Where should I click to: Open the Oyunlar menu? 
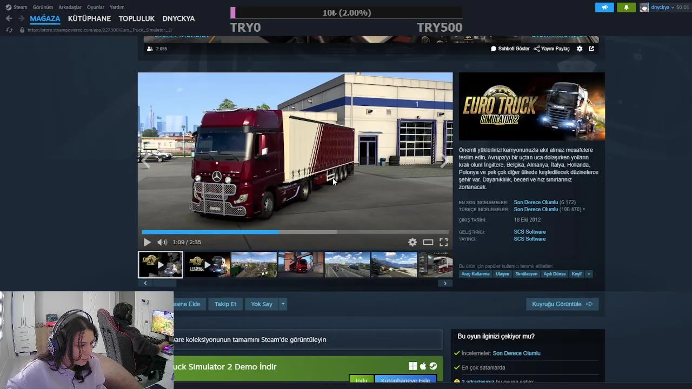pyautogui.click(x=96, y=7)
